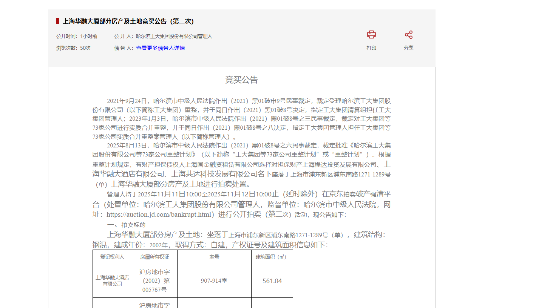Click the 公开时间: 1小时前 text
This screenshot has width=553, height=308.
point(77,36)
